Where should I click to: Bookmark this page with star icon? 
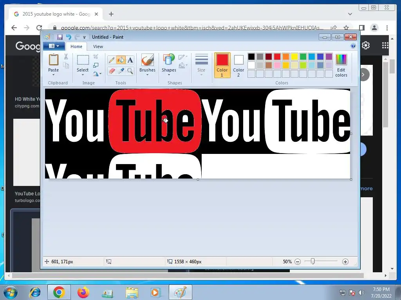346,28
